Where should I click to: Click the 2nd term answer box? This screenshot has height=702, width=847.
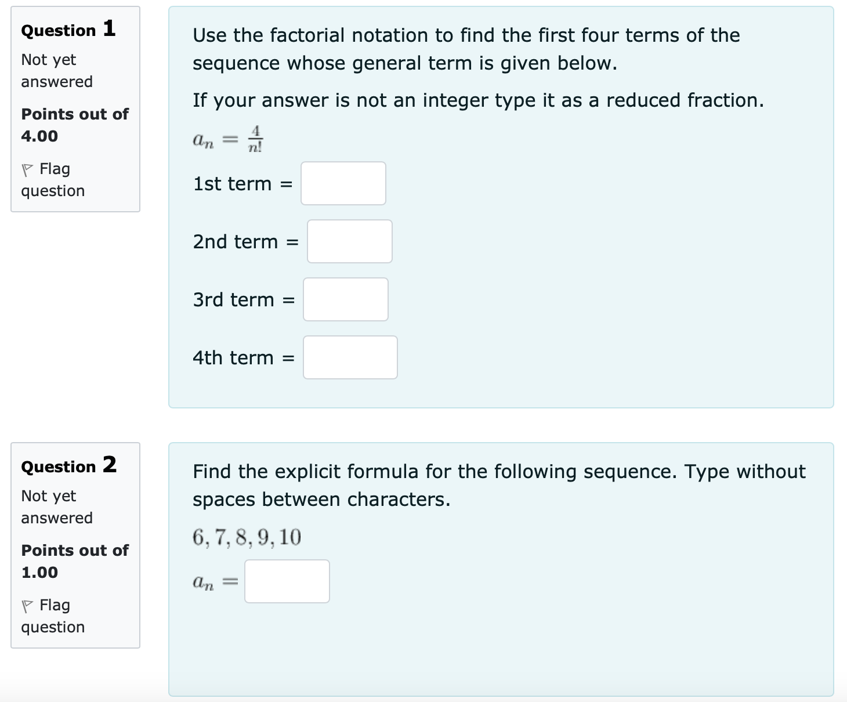[349, 242]
